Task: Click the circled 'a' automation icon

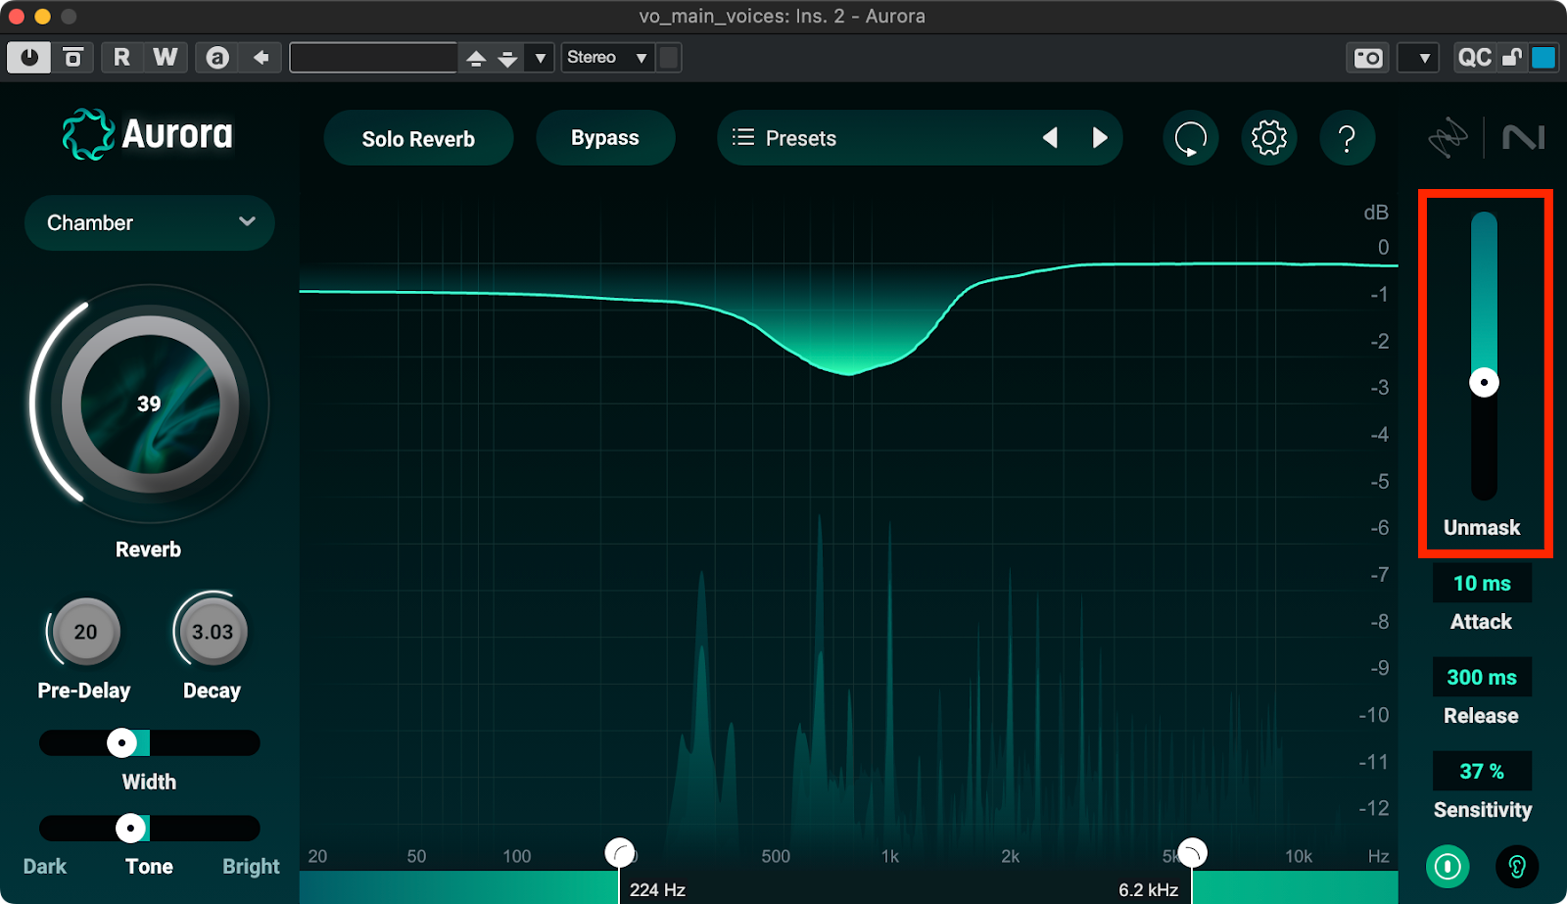Action: 217,58
